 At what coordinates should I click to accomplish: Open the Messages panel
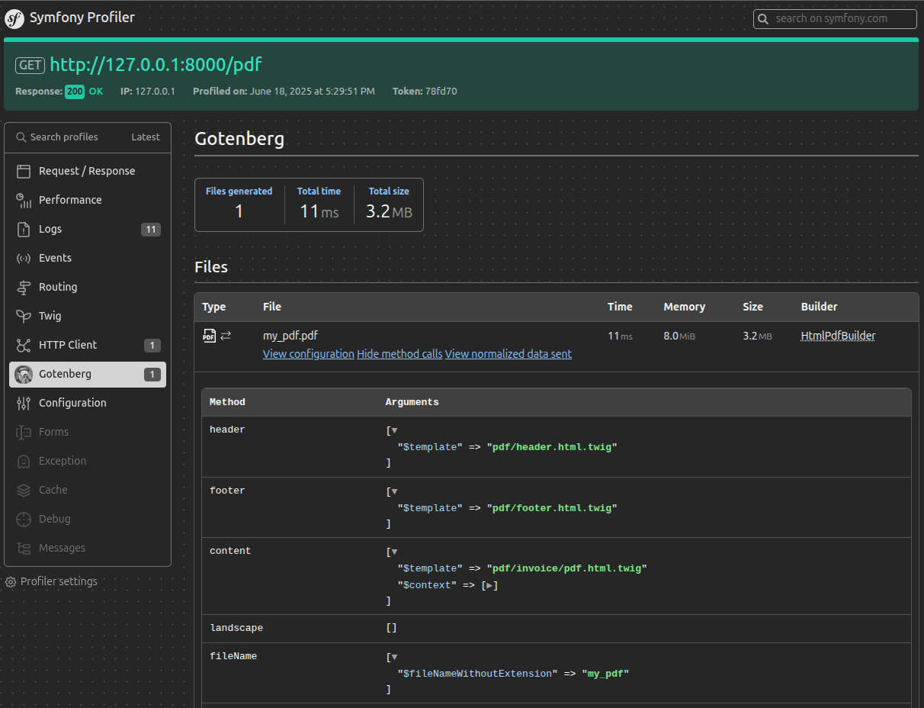coord(60,548)
